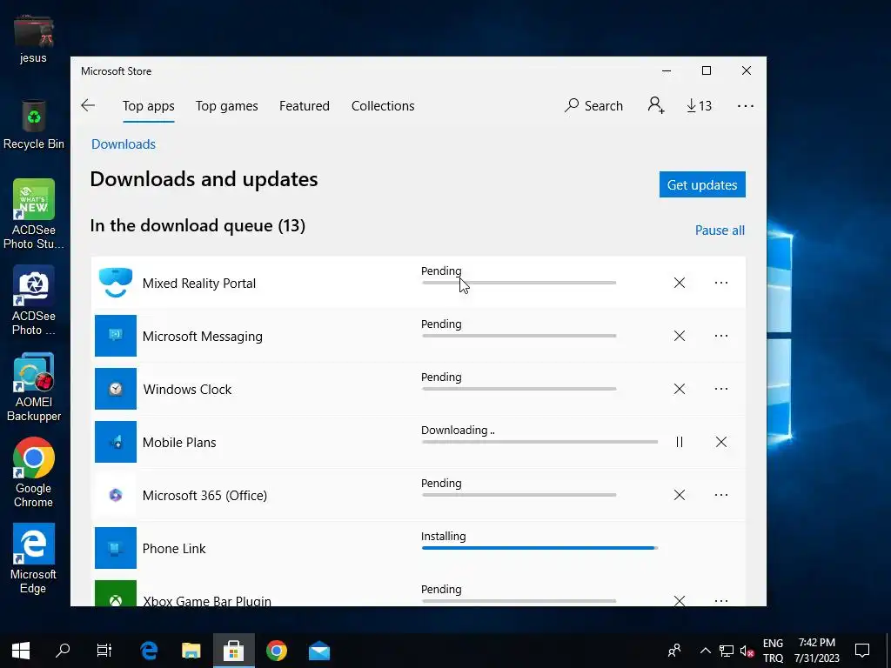Click the Recycle Bin desktop icon
Screen dimensions: 891x668
tap(34, 124)
